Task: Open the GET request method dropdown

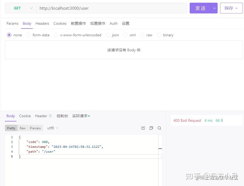Action: pyautogui.click(x=21, y=8)
